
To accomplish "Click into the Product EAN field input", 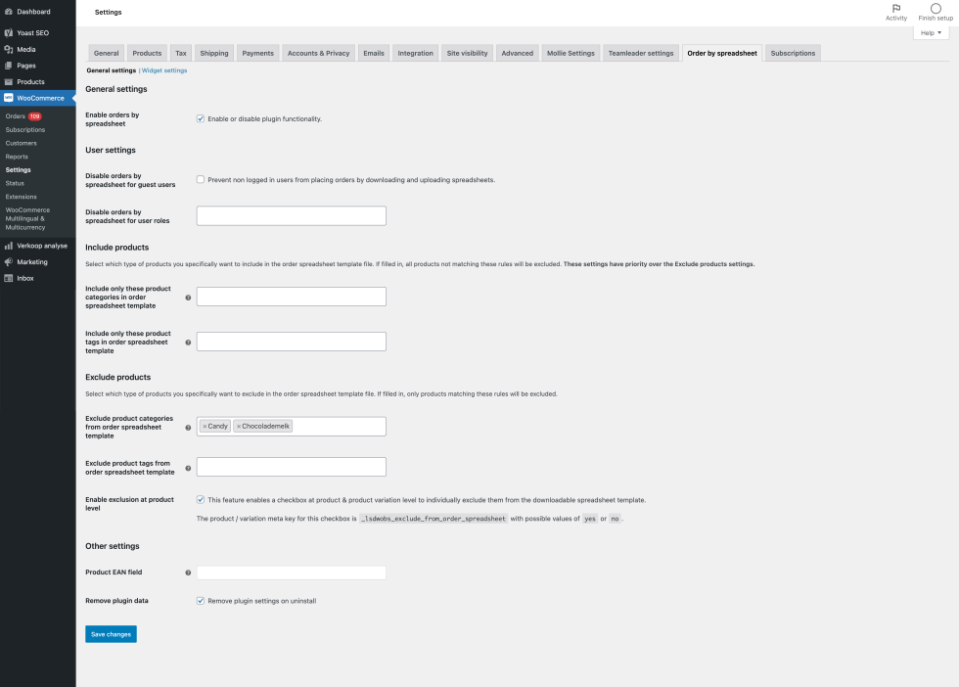I will (x=291, y=572).
